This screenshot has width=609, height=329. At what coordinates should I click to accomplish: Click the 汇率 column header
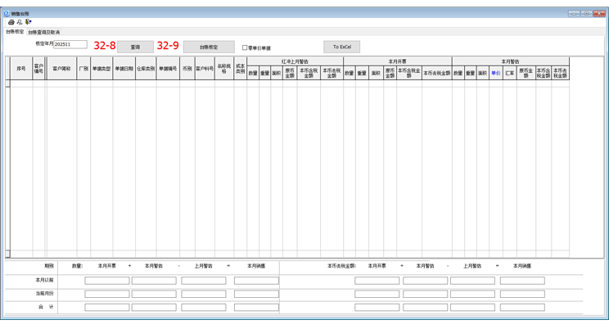click(x=510, y=74)
